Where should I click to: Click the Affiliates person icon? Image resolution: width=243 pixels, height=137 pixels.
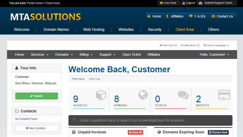click(167, 16)
